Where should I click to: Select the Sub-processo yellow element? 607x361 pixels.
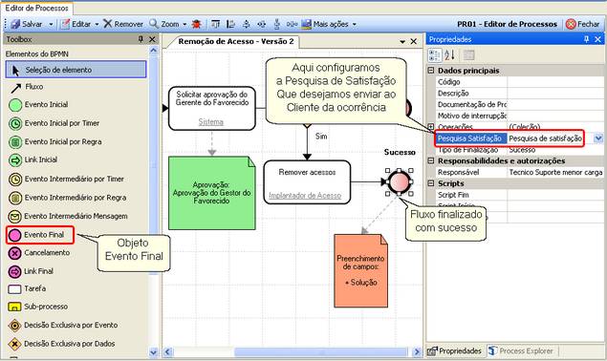pyautogui.click(x=14, y=307)
